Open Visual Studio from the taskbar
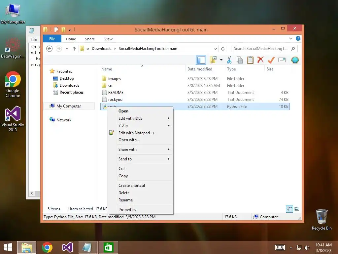This screenshot has height=254, width=338. pos(67,247)
